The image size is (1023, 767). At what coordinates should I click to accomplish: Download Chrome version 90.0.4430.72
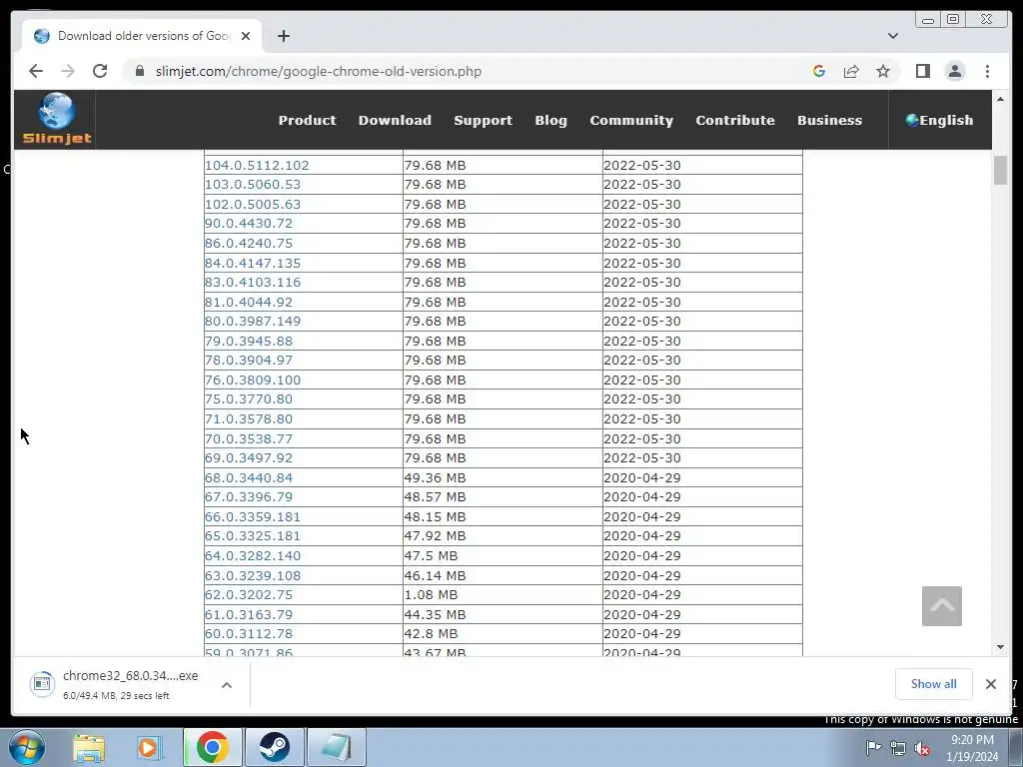[249, 223]
